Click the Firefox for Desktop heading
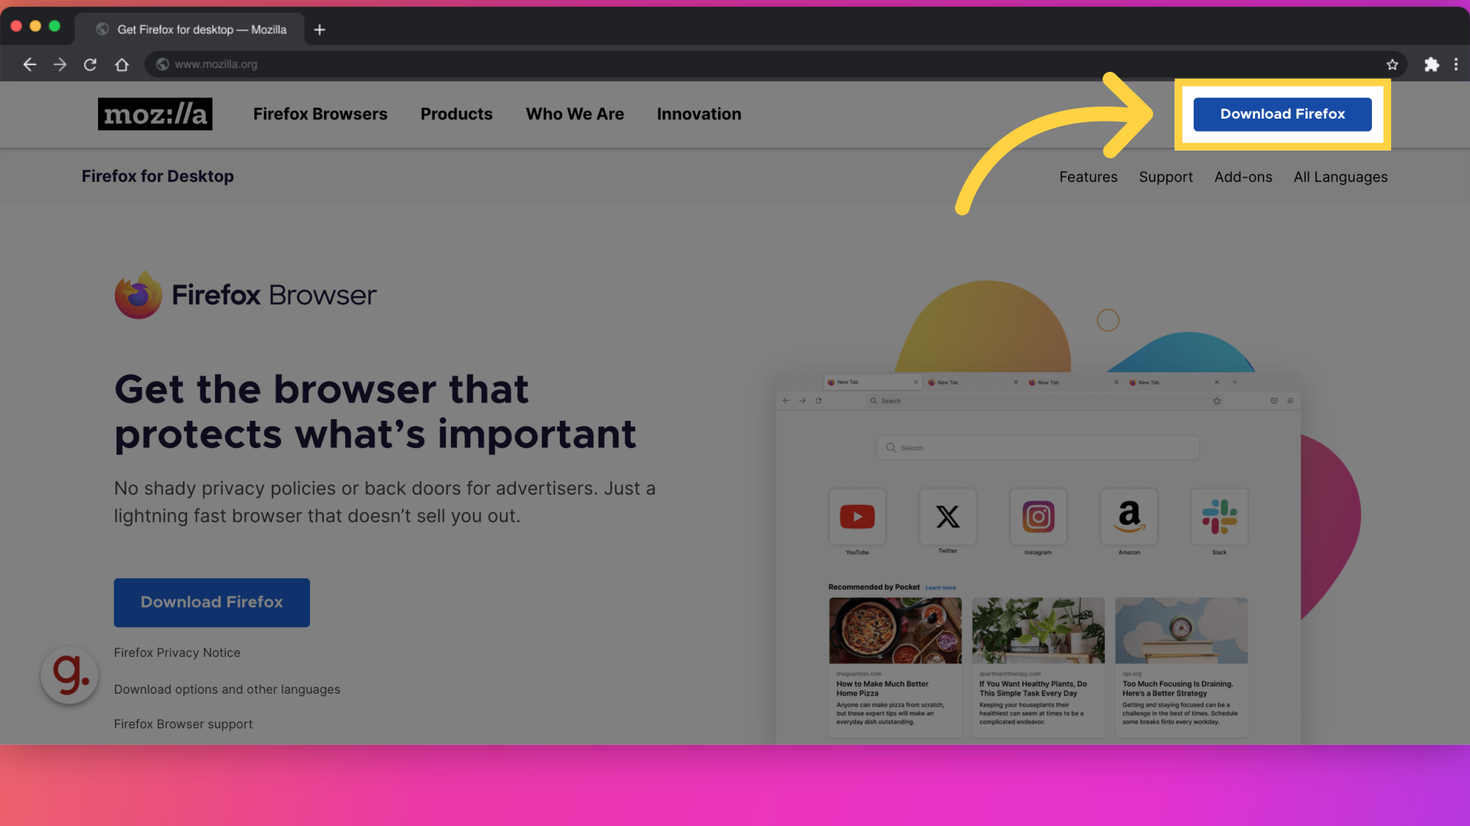The height and width of the screenshot is (826, 1470). (158, 177)
